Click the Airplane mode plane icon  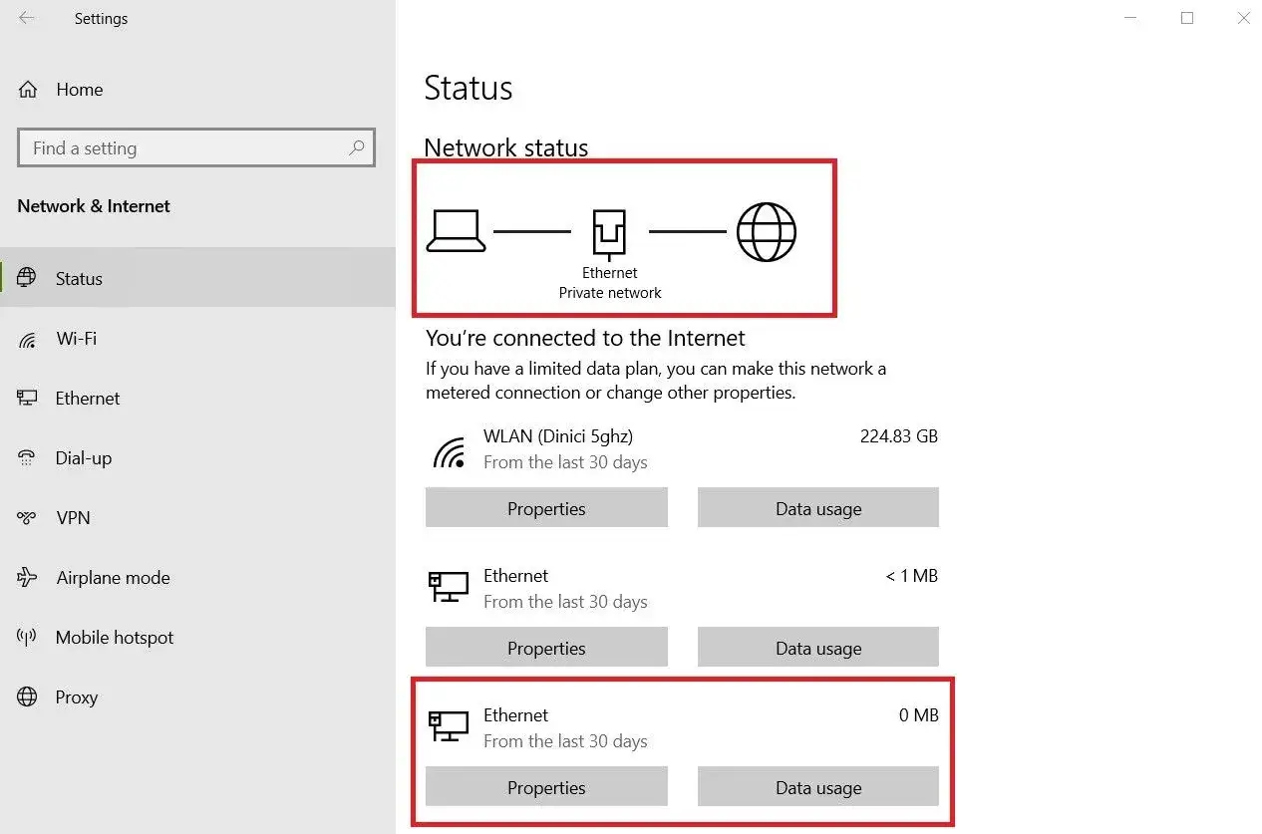pyautogui.click(x=27, y=577)
